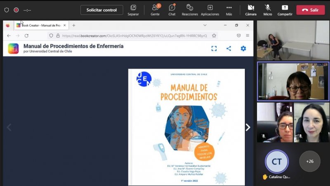
Task: Click the fullscreen icon in Book Creator
Action: 214,48
